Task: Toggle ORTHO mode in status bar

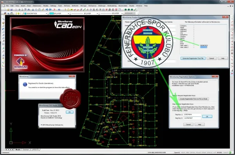Action: pyautogui.click(x=193, y=152)
